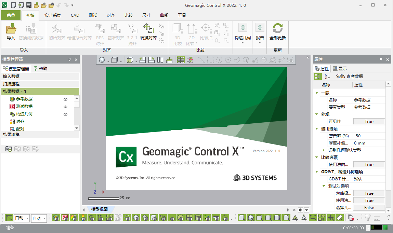Select 测试数据 in the model tree
The width and height of the screenshot is (393, 233).
(x=24, y=107)
